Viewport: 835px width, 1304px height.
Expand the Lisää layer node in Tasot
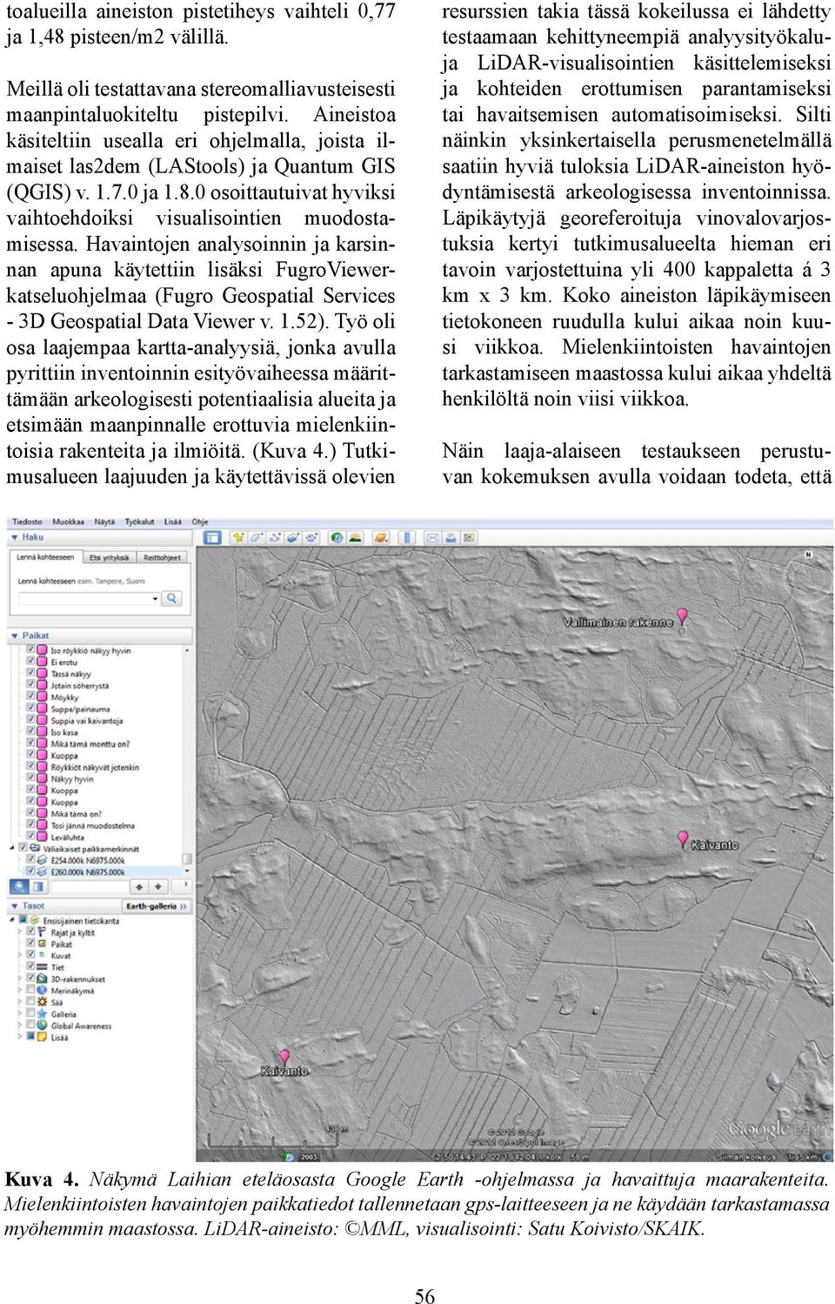(x=19, y=1037)
